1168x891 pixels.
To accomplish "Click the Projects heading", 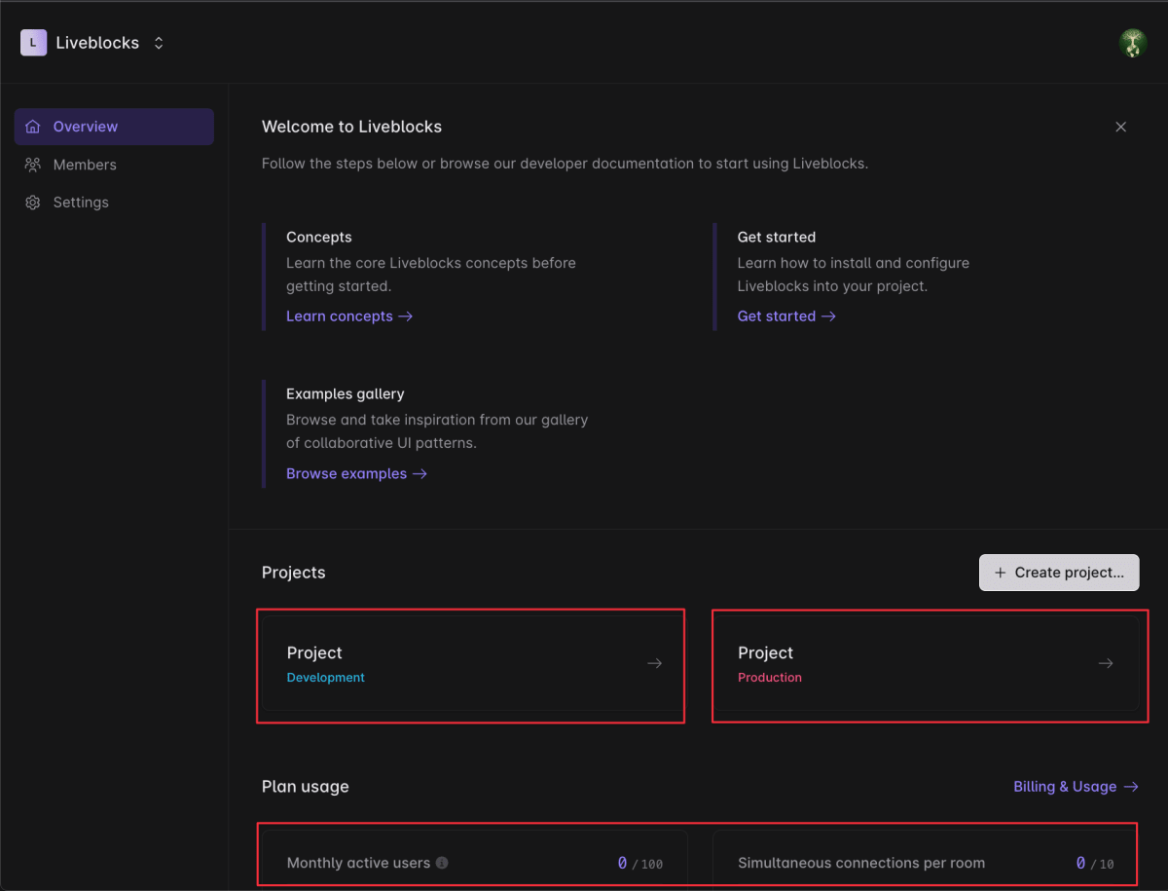I will 294,573.
